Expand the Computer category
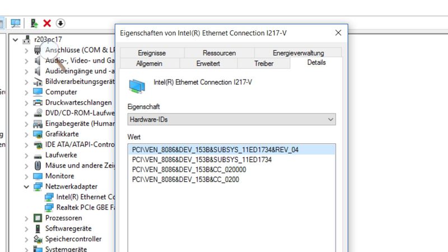Viewport: 448px width, 252px height. (26, 92)
